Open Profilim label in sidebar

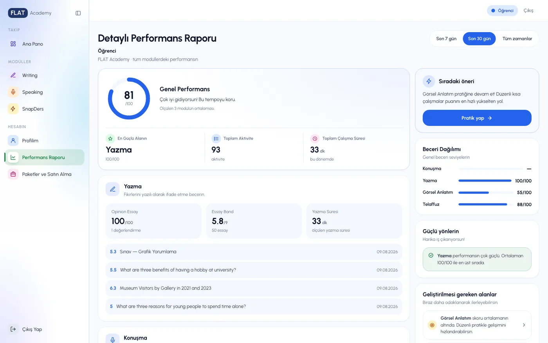click(30, 140)
